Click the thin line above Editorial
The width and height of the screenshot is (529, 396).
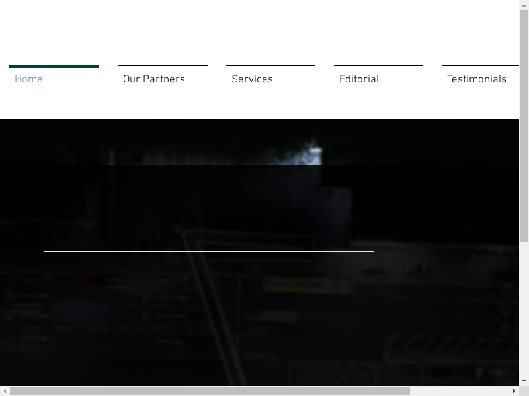click(378, 65)
